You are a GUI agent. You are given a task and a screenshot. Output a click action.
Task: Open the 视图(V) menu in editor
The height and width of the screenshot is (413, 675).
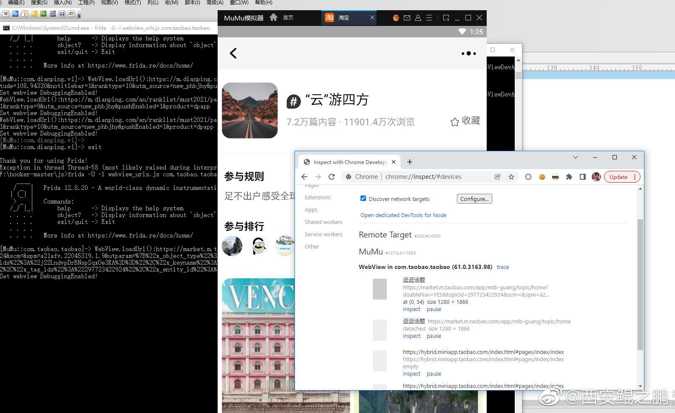[109, 3]
